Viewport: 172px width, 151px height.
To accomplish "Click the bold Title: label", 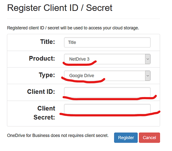I will pyautogui.click(x=48, y=42).
